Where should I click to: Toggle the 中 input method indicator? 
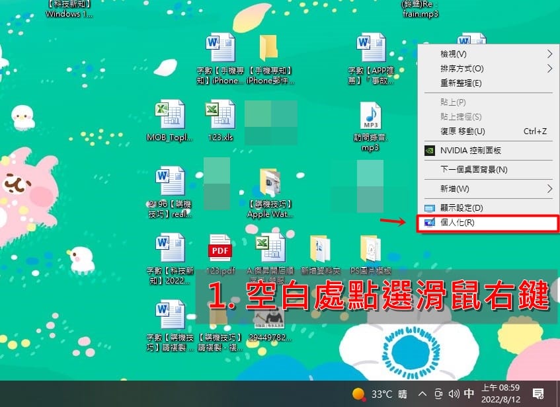pos(469,393)
